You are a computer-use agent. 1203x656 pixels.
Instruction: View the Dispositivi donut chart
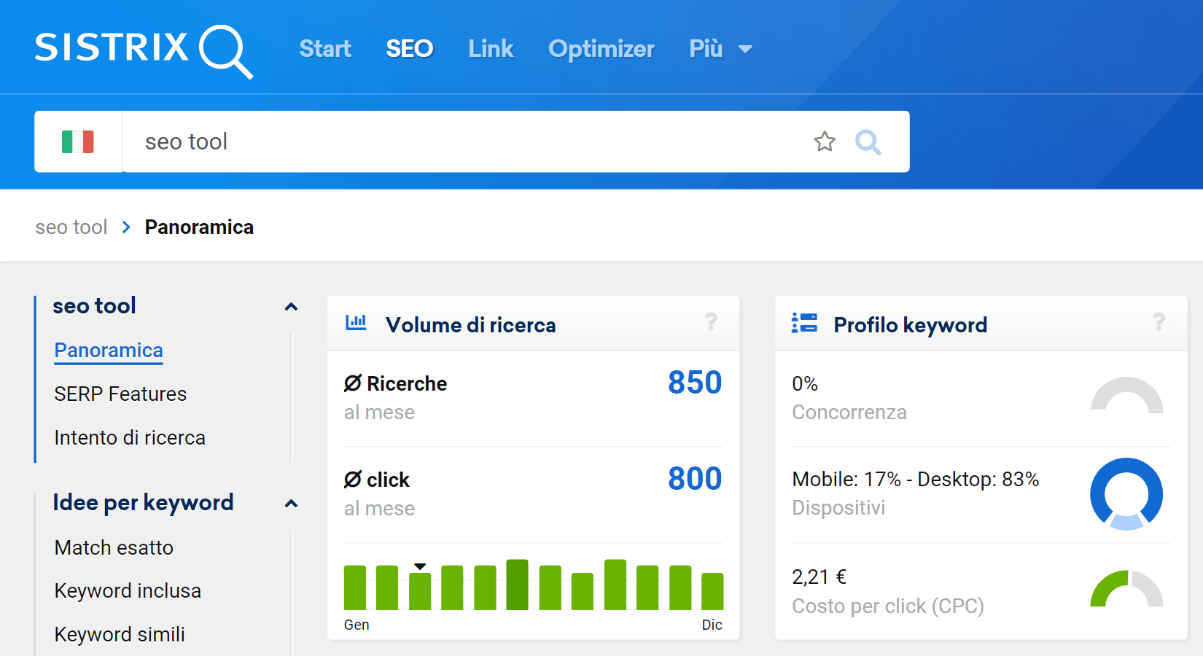(1126, 494)
